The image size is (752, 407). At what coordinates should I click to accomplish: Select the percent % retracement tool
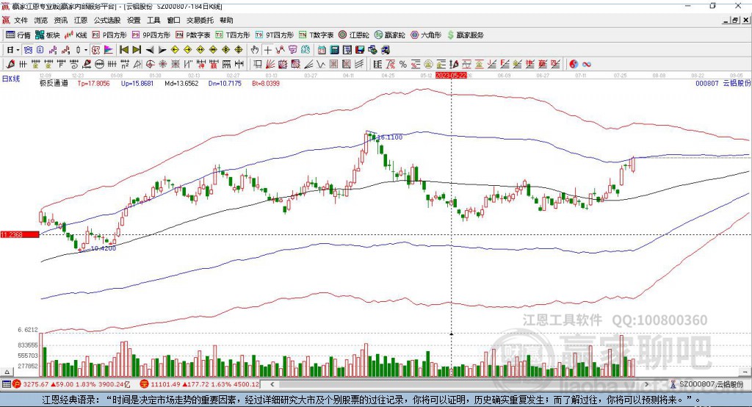coord(403,64)
